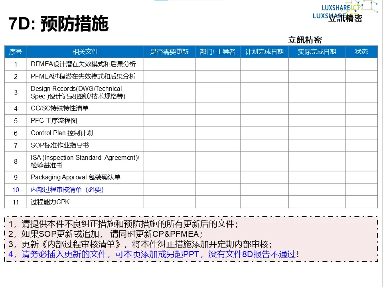Click the 'Packaging Approval 包装确认单' cell

(x=85, y=177)
